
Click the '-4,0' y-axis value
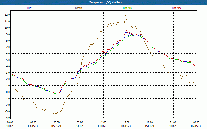[x=8, y=118]
